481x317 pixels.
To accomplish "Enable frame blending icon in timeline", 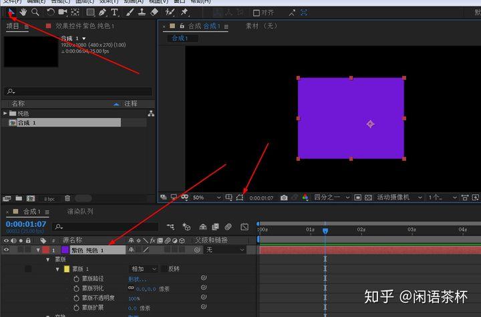I will click(x=215, y=227).
